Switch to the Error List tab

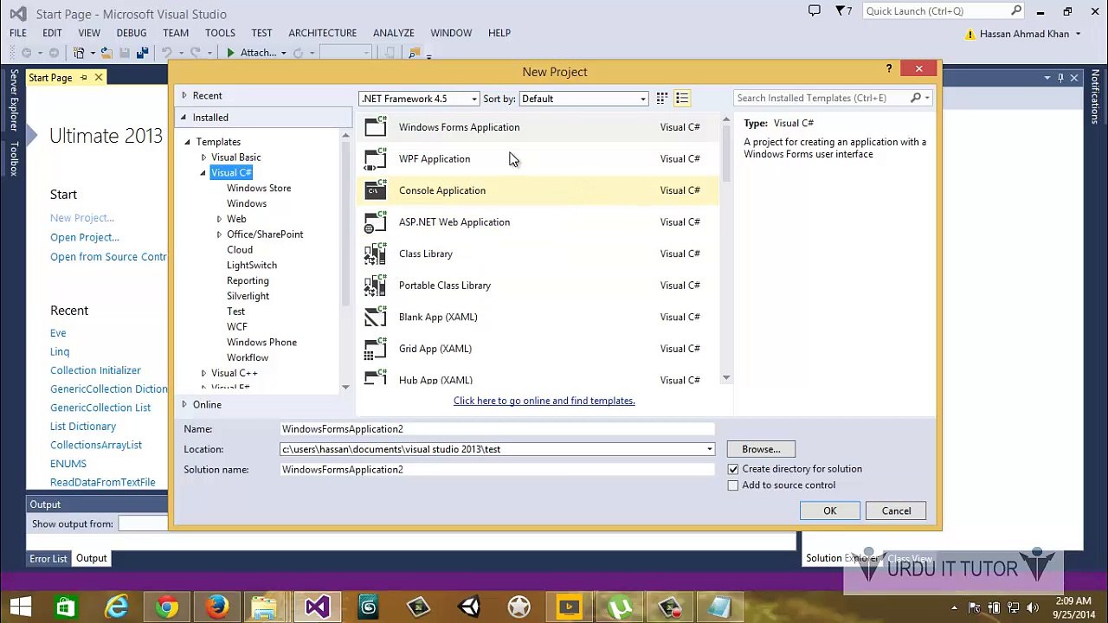(48, 559)
